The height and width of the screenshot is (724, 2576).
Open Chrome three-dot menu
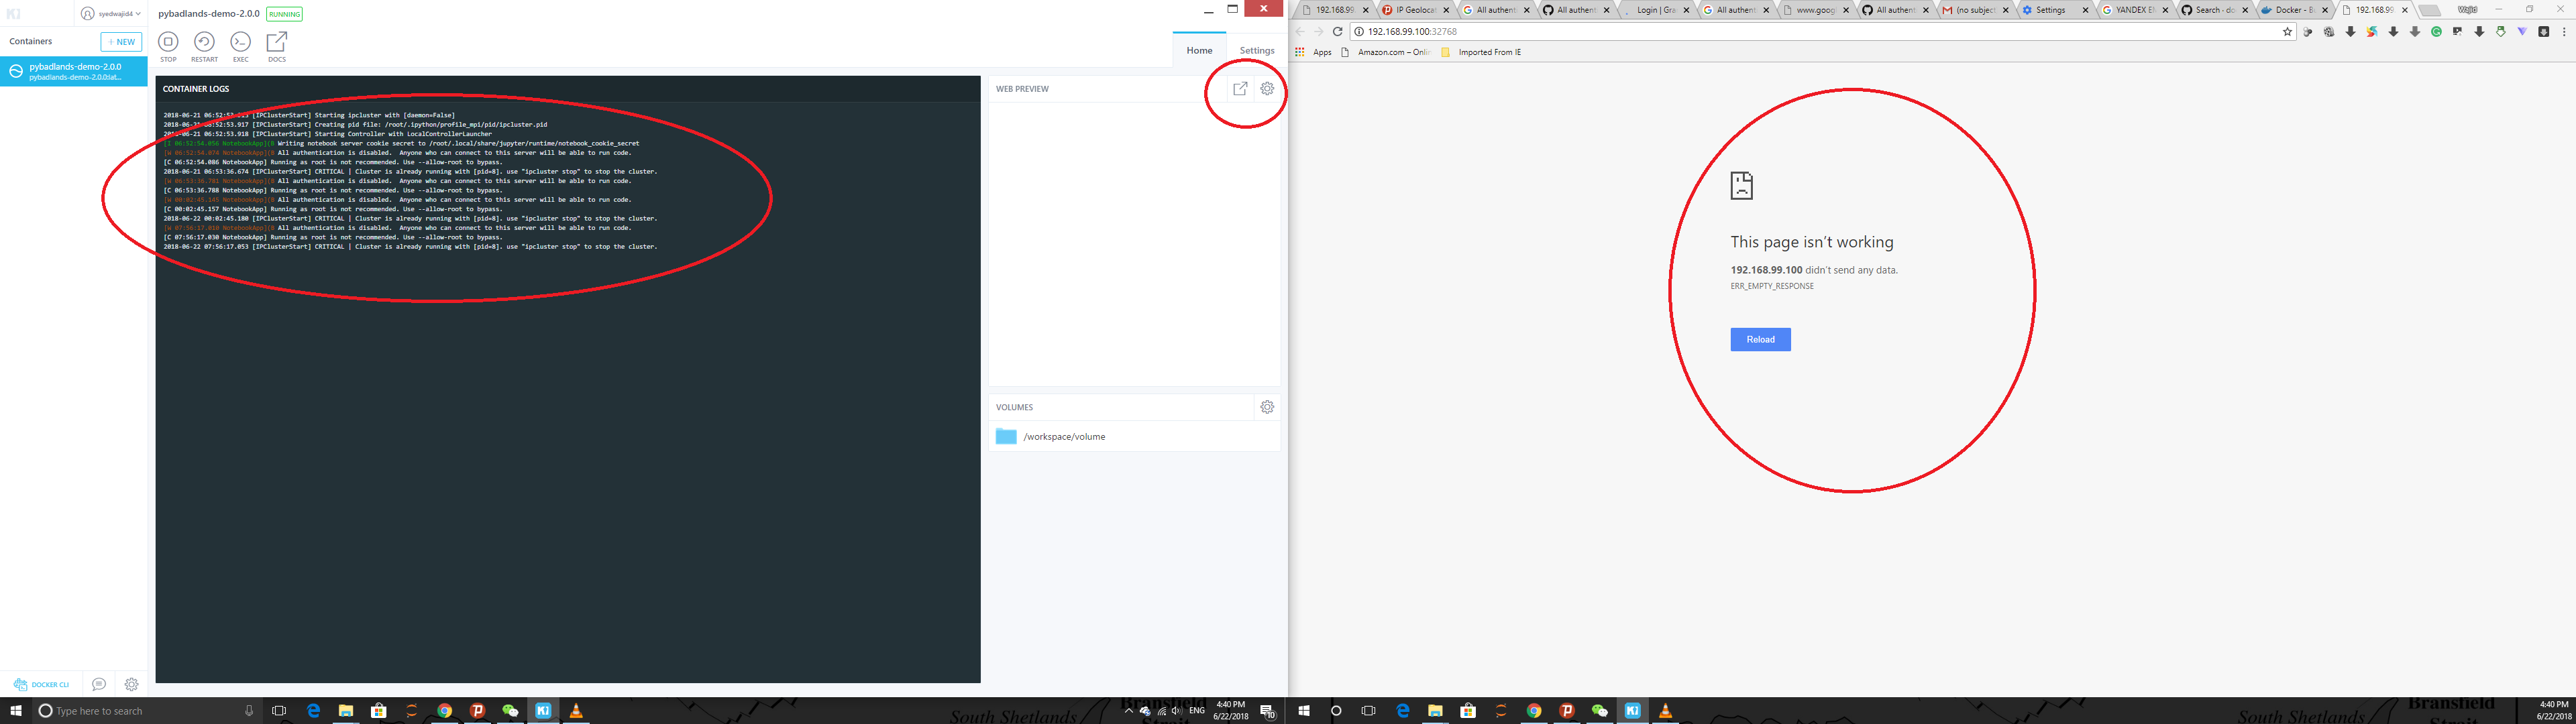tap(2564, 32)
